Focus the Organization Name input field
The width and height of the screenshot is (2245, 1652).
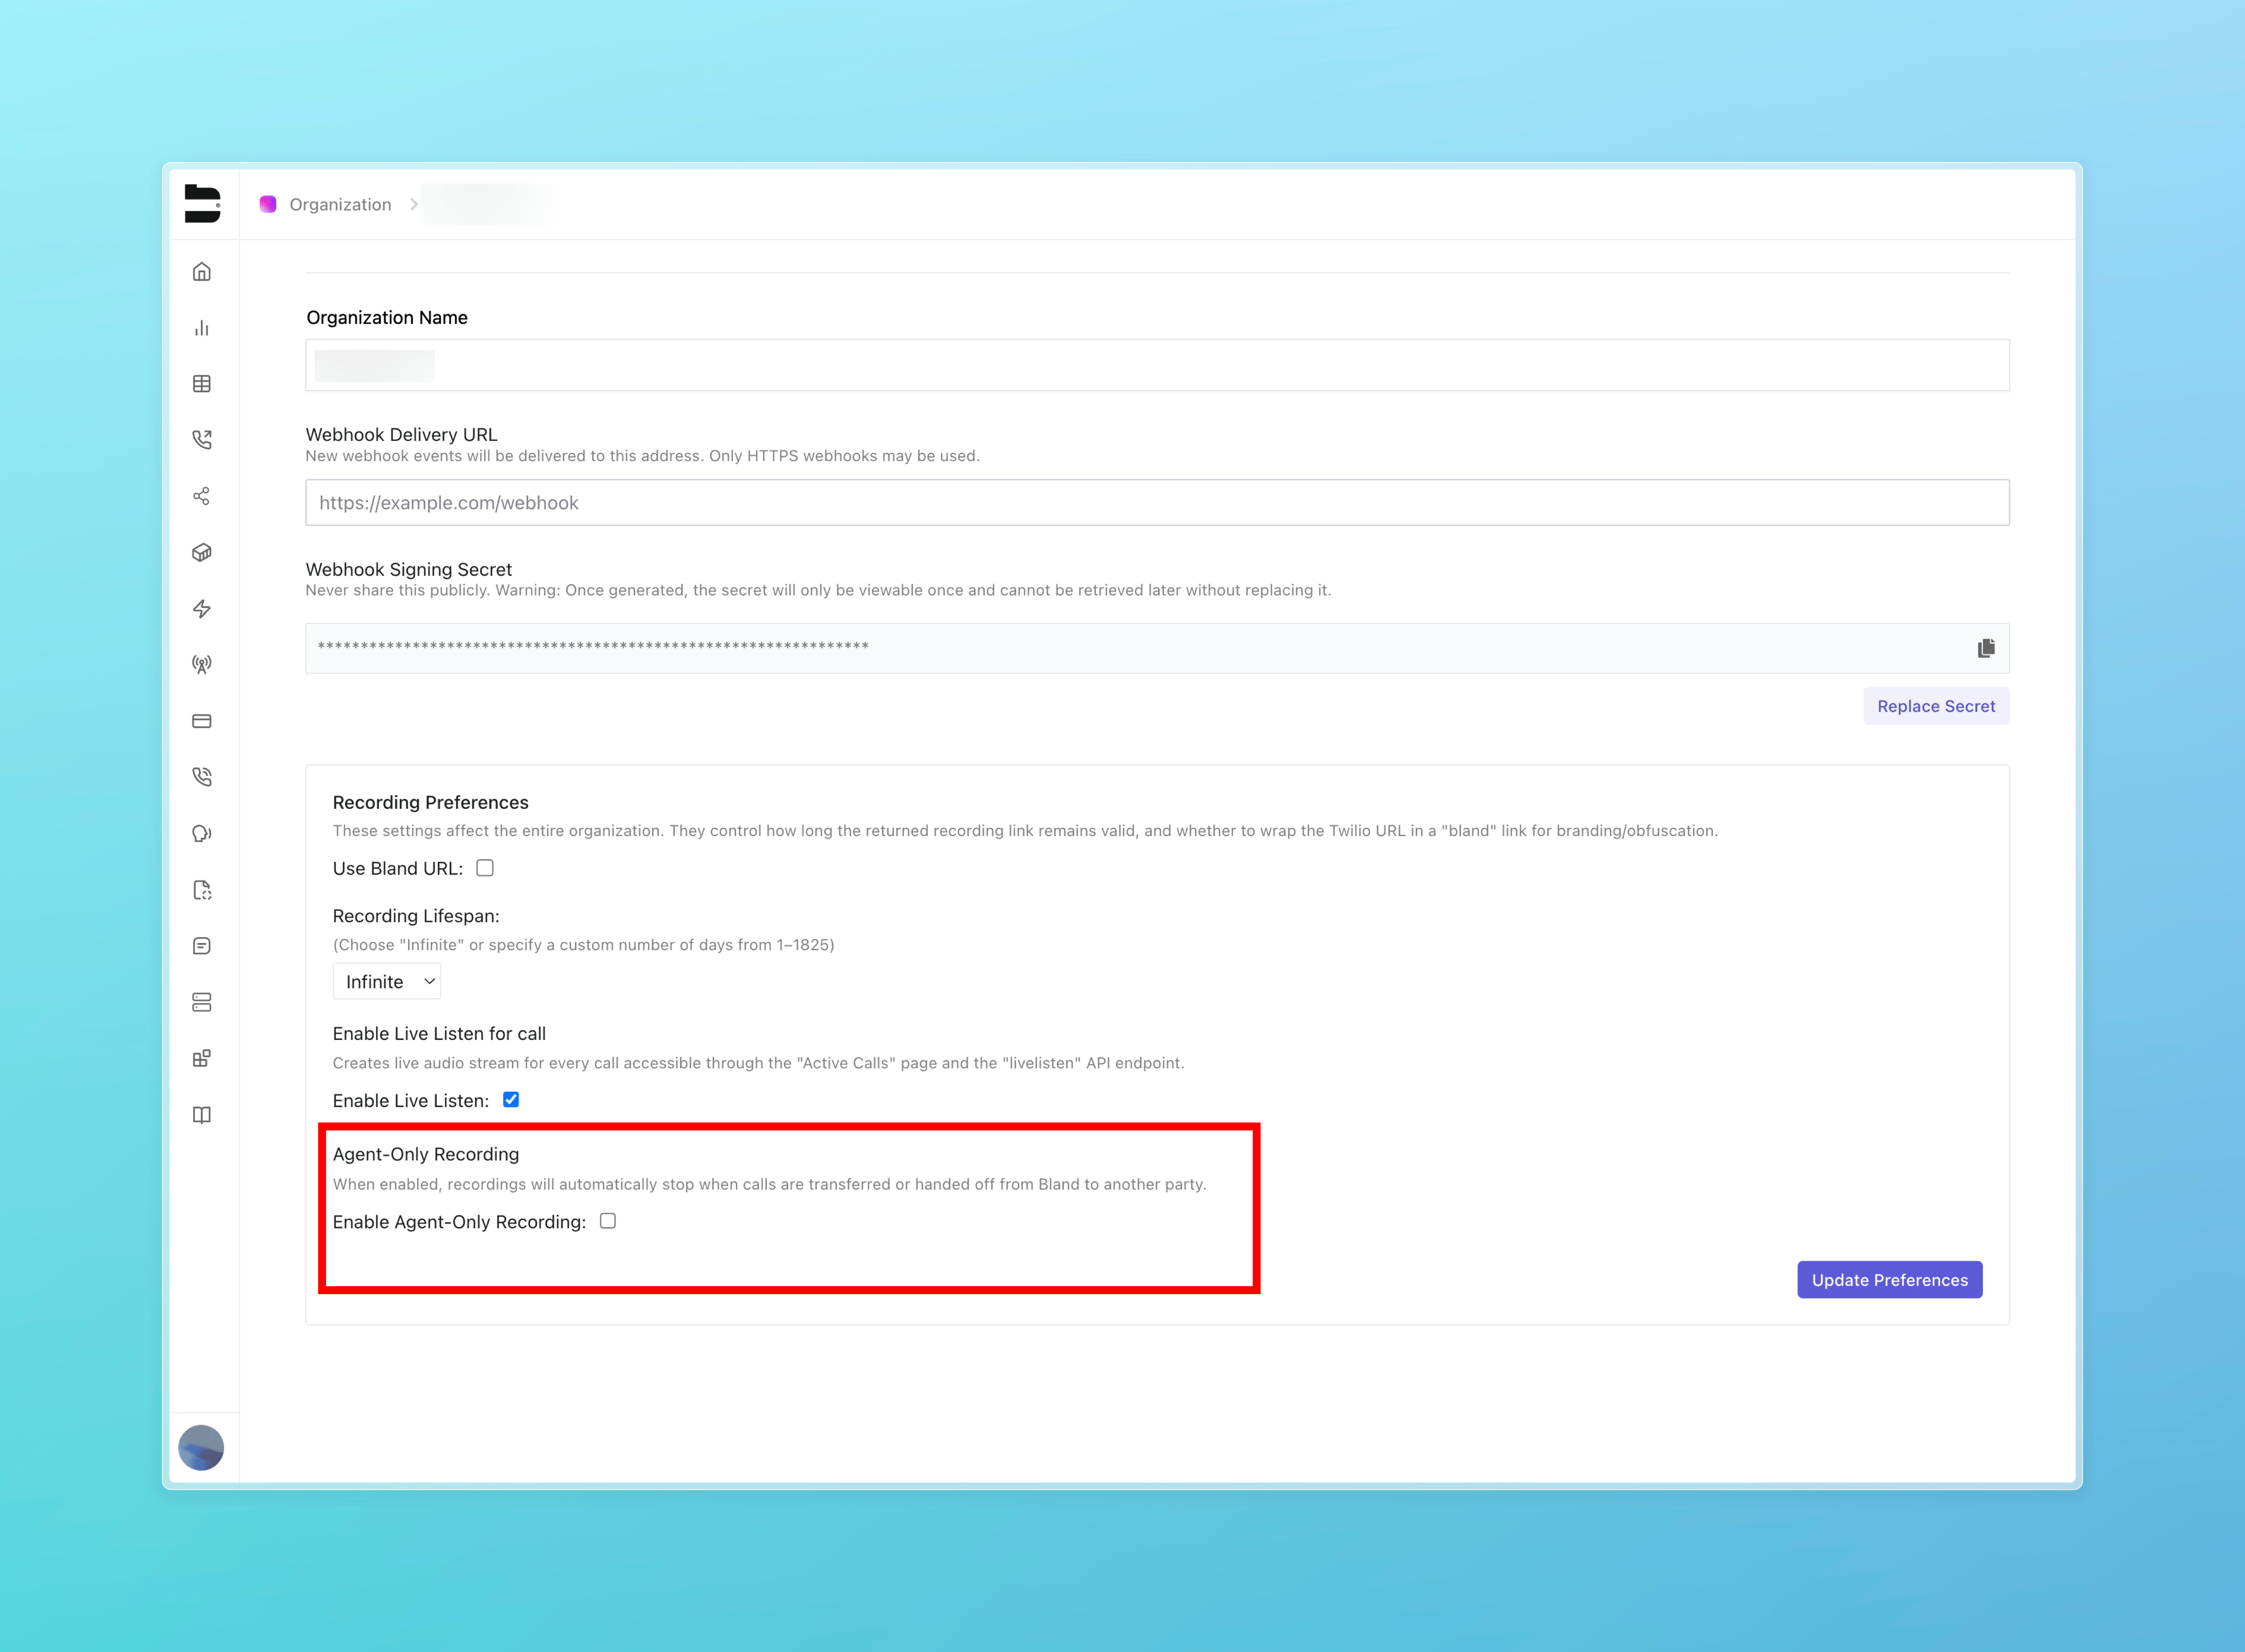pos(1157,365)
